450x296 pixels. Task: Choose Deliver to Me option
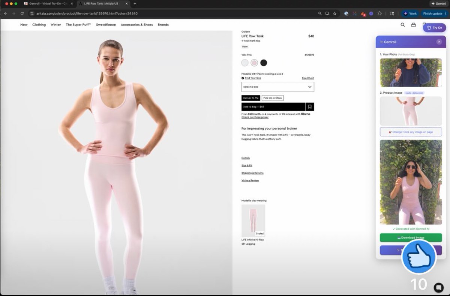point(251,98)
